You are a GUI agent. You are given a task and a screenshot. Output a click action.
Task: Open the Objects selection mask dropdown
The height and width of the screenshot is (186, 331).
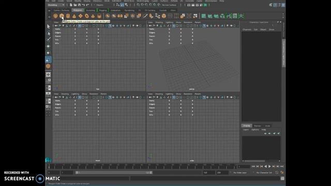[100, 5]
